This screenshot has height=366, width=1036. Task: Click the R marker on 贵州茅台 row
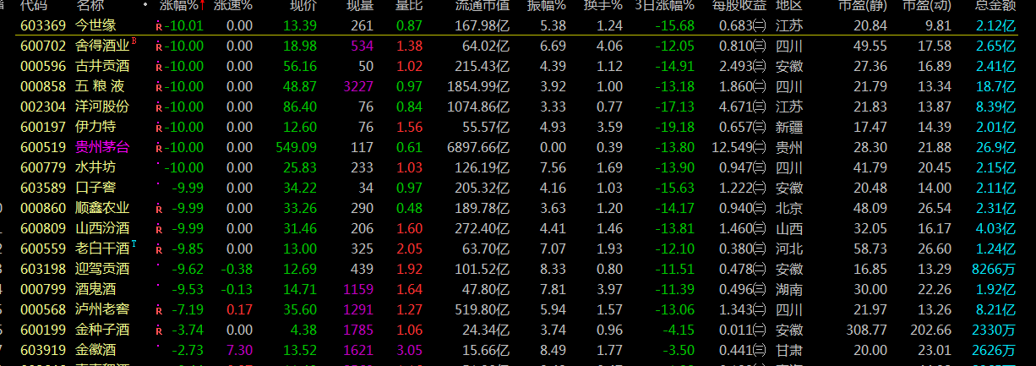coord(159,148)
